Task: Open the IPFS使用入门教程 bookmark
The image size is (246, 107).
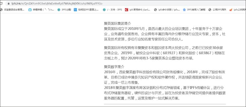Action: (x=194, y=10)
